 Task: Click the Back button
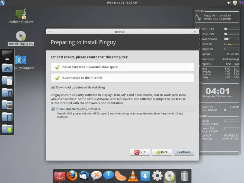[162, 152]
